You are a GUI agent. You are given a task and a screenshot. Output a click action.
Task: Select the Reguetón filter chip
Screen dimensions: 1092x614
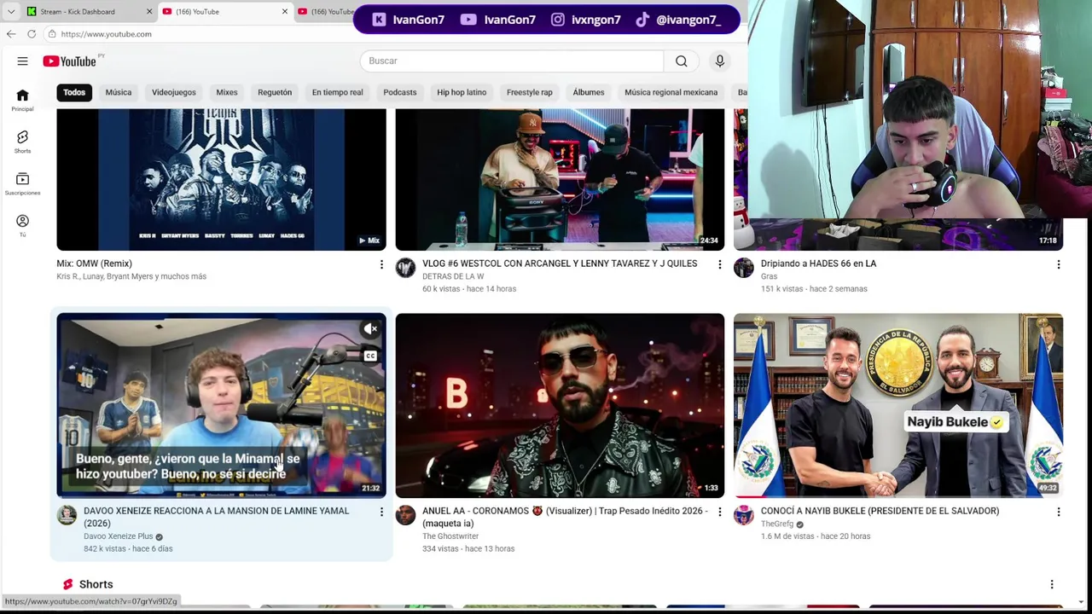click(275, 92)
